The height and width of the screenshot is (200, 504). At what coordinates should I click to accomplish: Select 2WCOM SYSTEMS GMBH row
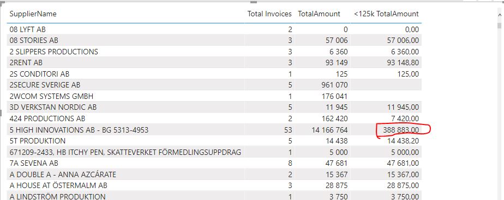[x=214, y=96]
